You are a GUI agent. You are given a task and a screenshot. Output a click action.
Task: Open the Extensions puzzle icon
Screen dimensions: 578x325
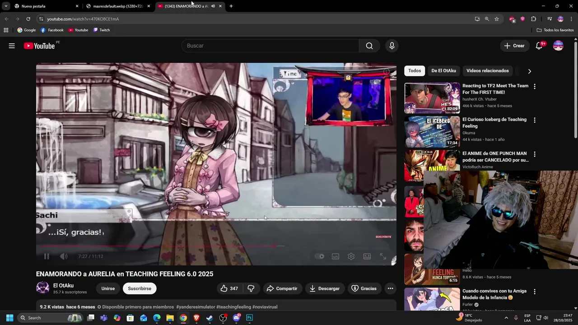coord(534,19)
